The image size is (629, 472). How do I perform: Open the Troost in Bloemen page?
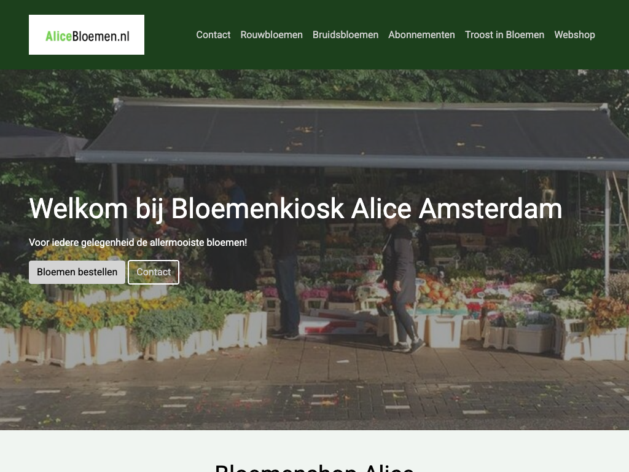pyautogui.click(x=505, y=35)
